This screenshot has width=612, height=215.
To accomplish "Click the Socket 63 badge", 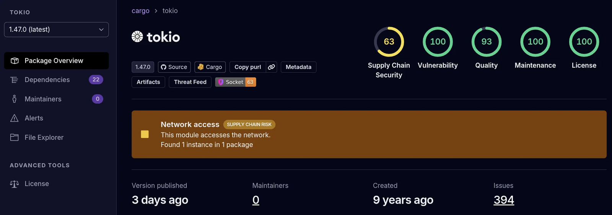I will (x=236, y=82).
